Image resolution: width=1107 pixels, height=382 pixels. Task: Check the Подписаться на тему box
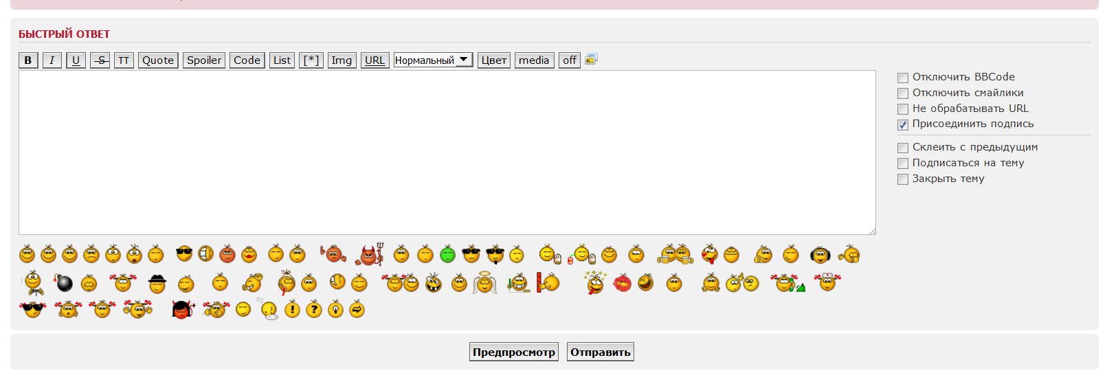(x=903, y=164)
